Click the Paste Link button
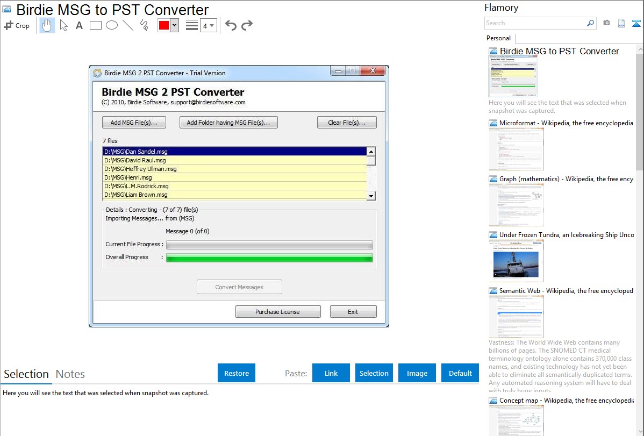 [x=331, y=373]
